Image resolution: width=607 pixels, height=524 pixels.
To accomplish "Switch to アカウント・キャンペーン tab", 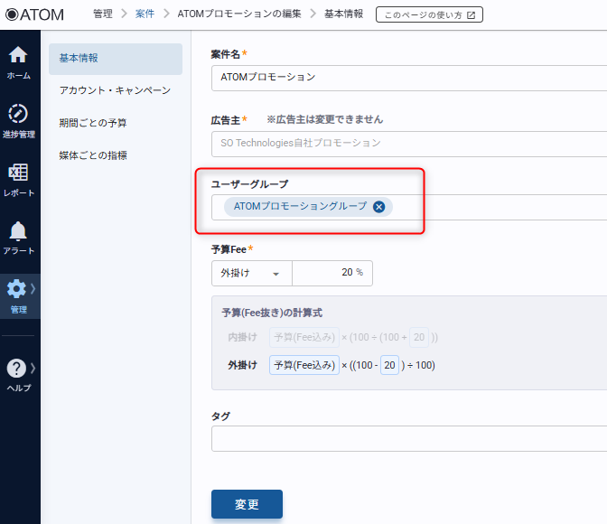I will tap(115, 90).
